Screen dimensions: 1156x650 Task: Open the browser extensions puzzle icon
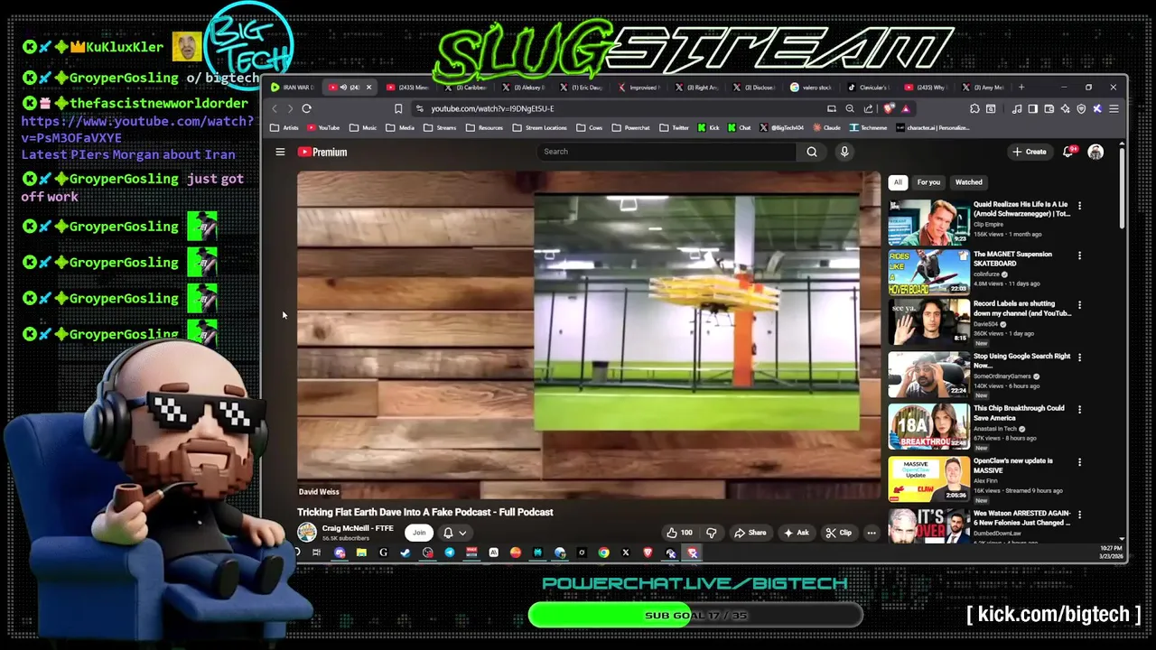tap(974, 108)
